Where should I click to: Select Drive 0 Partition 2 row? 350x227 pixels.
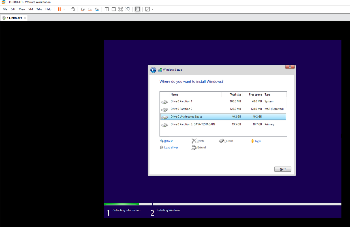pos(223,109)
